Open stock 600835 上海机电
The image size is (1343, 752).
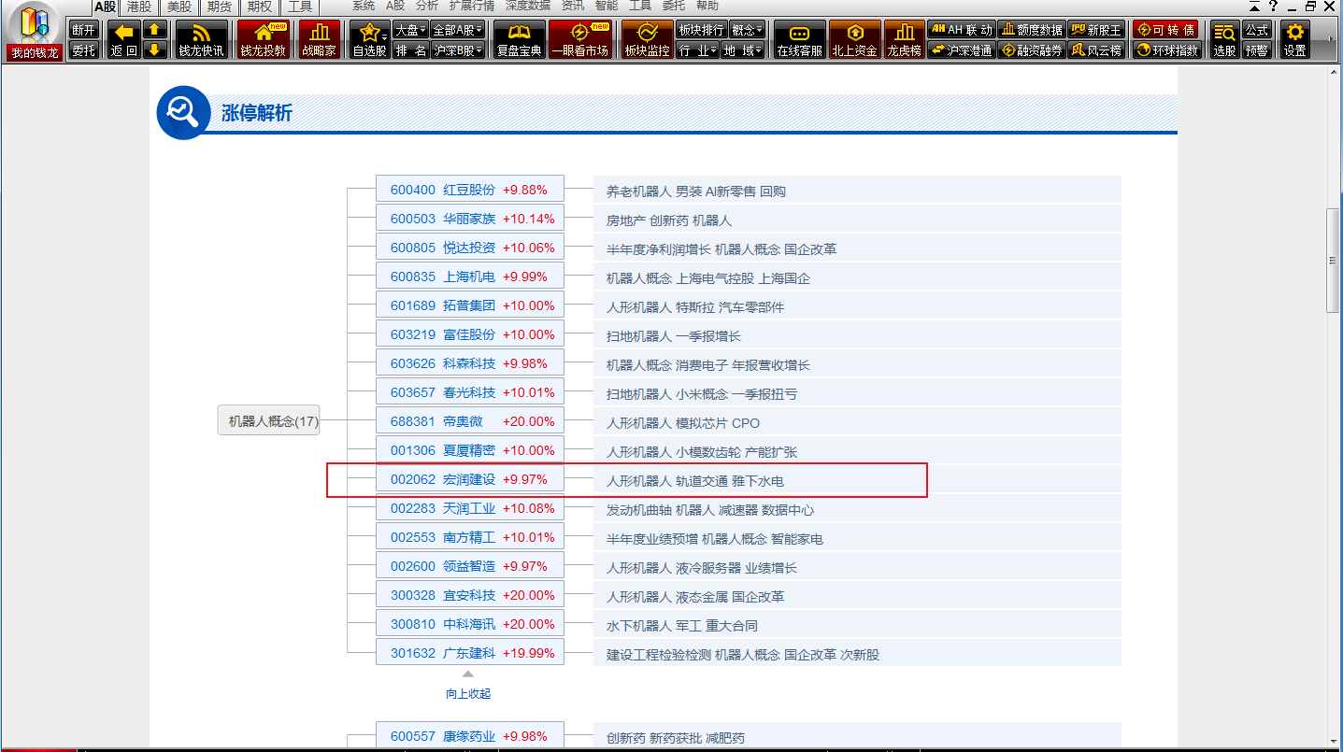pyautogui.click(x=469, y=277)
